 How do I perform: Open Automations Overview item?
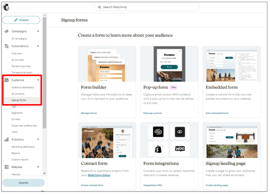click(x=17, y=54)
